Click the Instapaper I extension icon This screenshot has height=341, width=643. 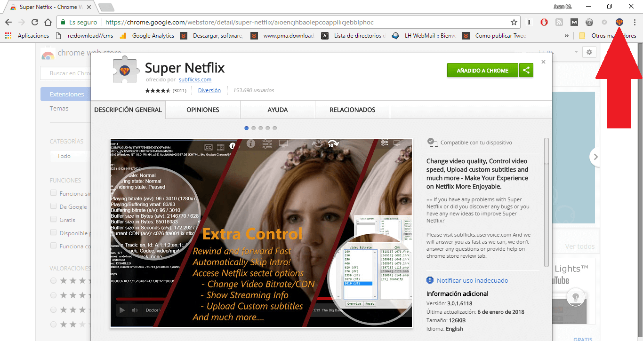coord(529,22)
